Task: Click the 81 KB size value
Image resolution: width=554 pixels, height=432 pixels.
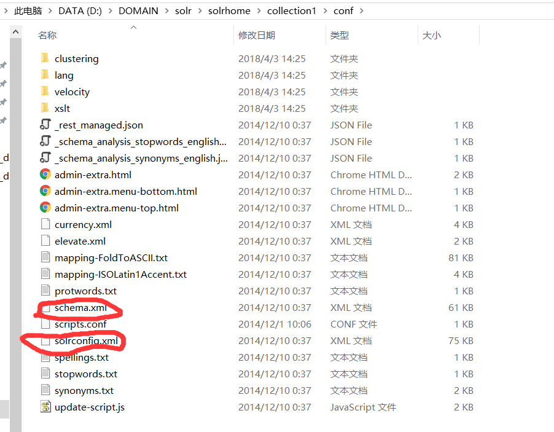Action: click(x=461, y=257)
